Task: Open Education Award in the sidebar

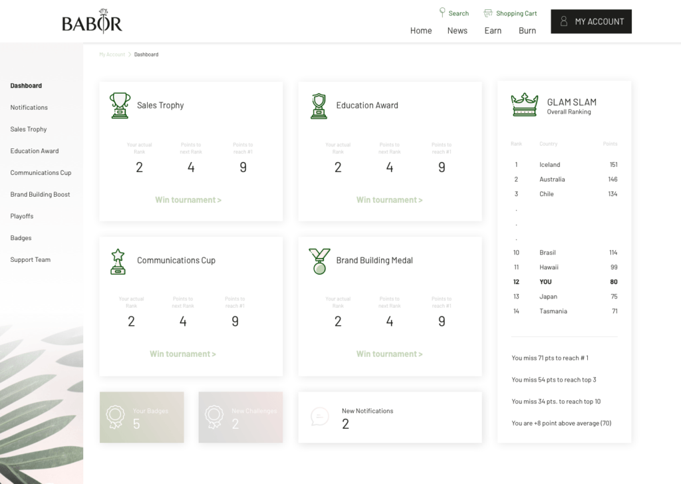Action: (35, 151)
